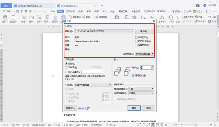Click the Print icon in quick access toolbar
Screen dimensions: 219x127
[x=26, y=11]
